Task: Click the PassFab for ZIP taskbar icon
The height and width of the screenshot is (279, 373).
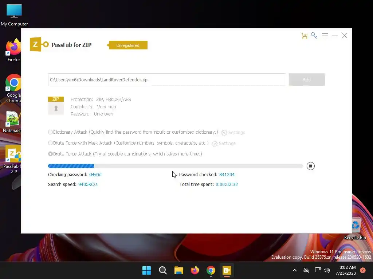Action: (x=227, y=270)
